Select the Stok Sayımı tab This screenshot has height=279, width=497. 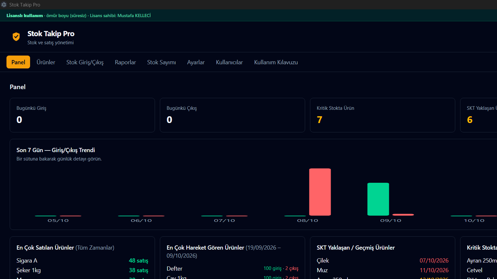[x=161, y=62]
